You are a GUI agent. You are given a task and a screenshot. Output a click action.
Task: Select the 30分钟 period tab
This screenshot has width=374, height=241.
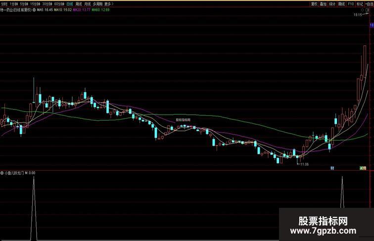tap(47, 4)
